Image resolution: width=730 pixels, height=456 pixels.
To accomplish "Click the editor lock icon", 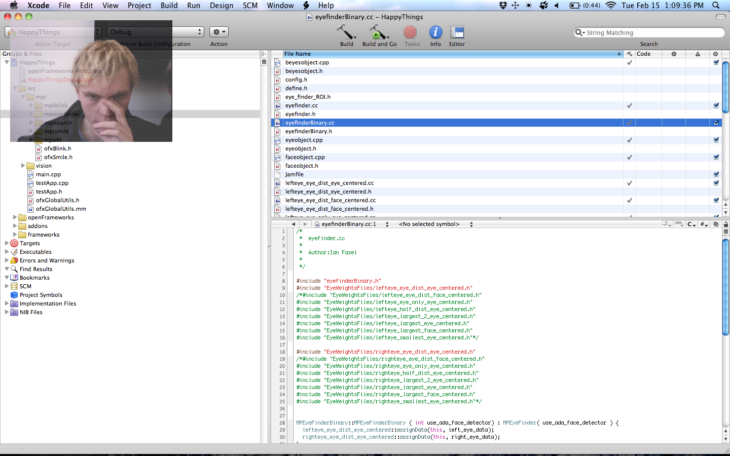I will [725, 224].
